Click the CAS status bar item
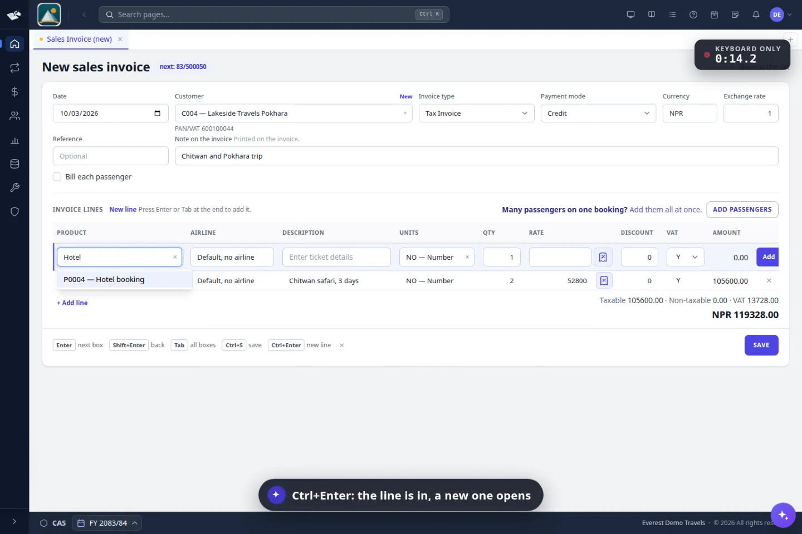Screen dimensions: 802x534 (x=53, y=523)
